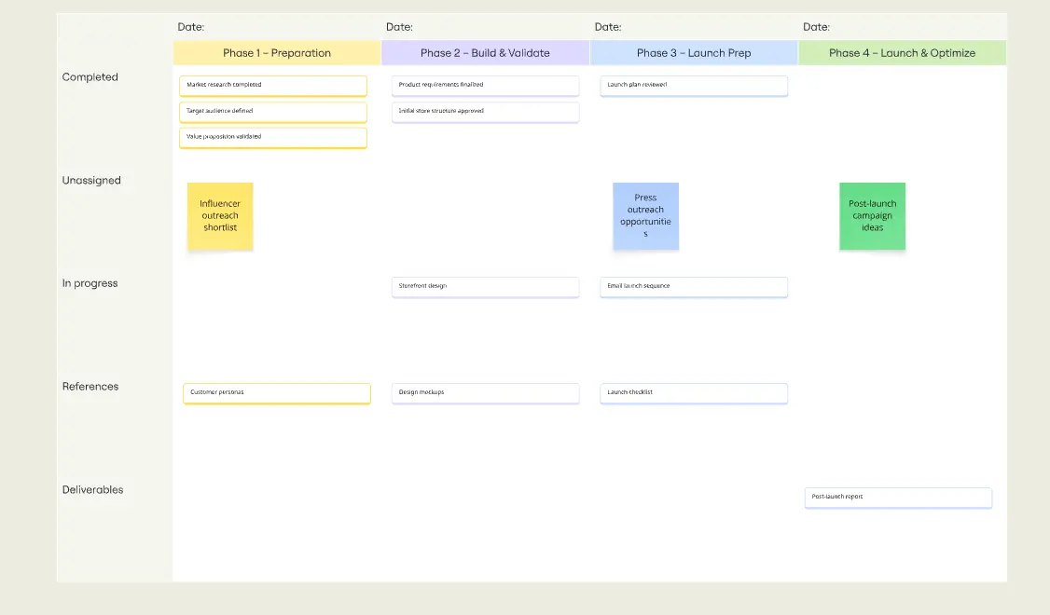Open the Market research completed card
Screen dimensions: 1050x615
[272, 85]
